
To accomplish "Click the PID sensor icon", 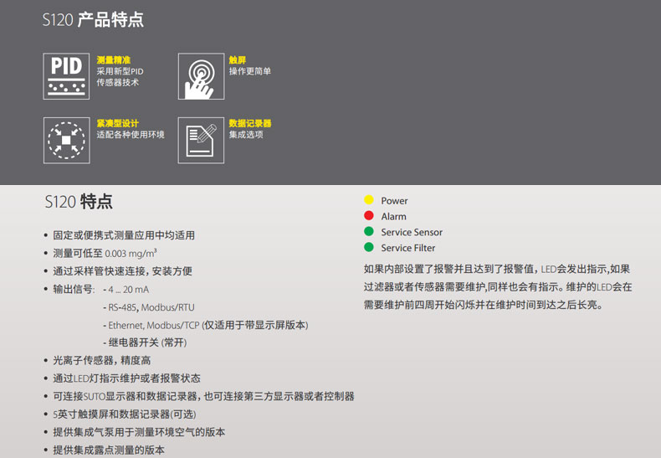I will 67,76.
